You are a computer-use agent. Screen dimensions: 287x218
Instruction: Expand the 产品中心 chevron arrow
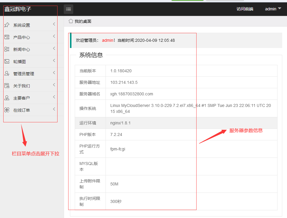coord(54,36)
